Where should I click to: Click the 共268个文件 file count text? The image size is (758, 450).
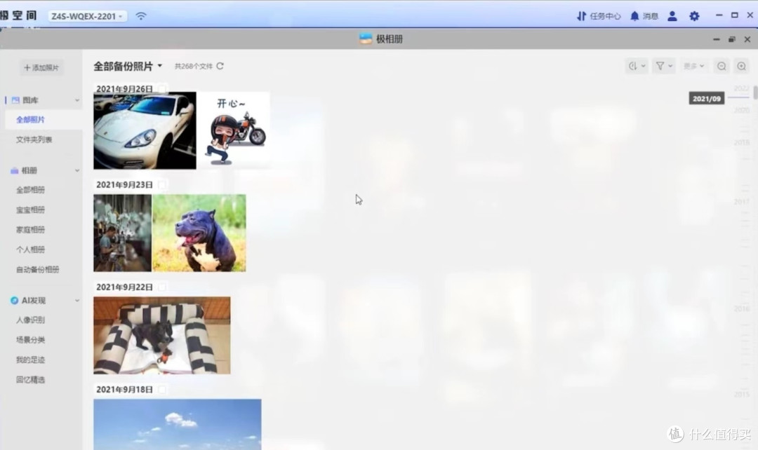click(x=194, y=66)
